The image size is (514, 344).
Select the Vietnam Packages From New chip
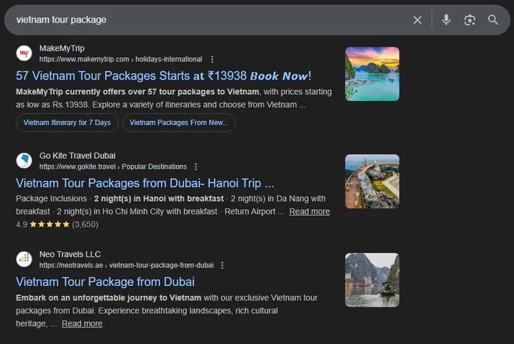point(179,123)
